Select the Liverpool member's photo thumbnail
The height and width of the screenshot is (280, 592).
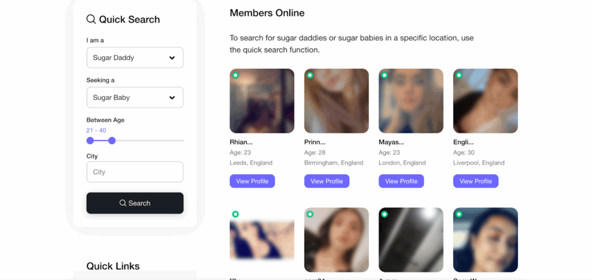[486, 101]
